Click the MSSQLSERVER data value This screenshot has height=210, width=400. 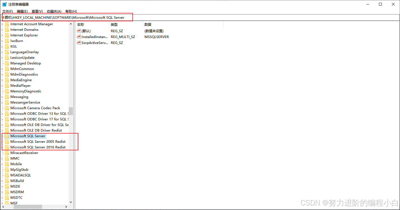coord(157,37)
